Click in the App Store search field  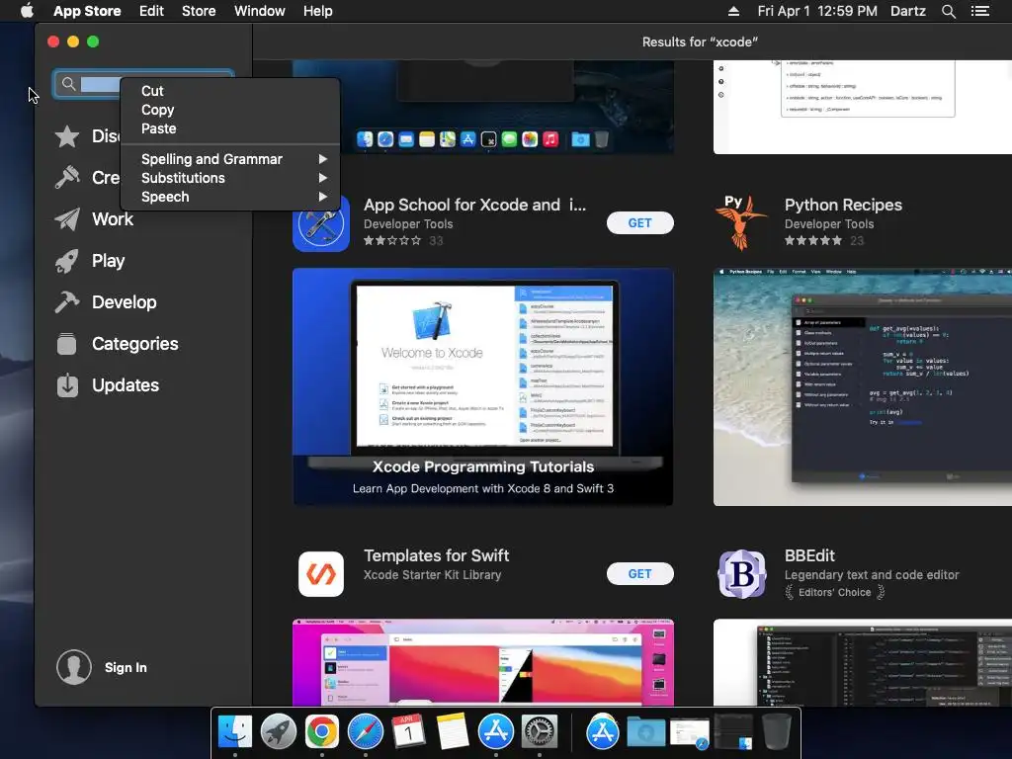(143, 84)
